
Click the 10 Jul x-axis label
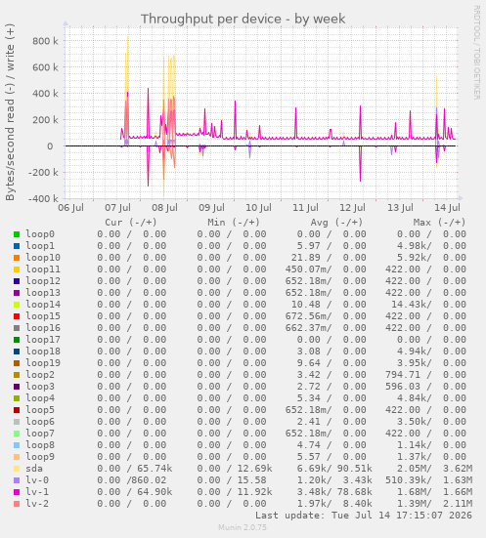(x=259, y=208)
